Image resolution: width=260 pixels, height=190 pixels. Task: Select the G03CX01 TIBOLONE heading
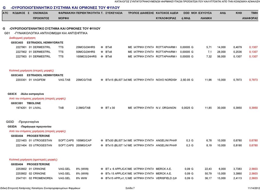point(26,103)
